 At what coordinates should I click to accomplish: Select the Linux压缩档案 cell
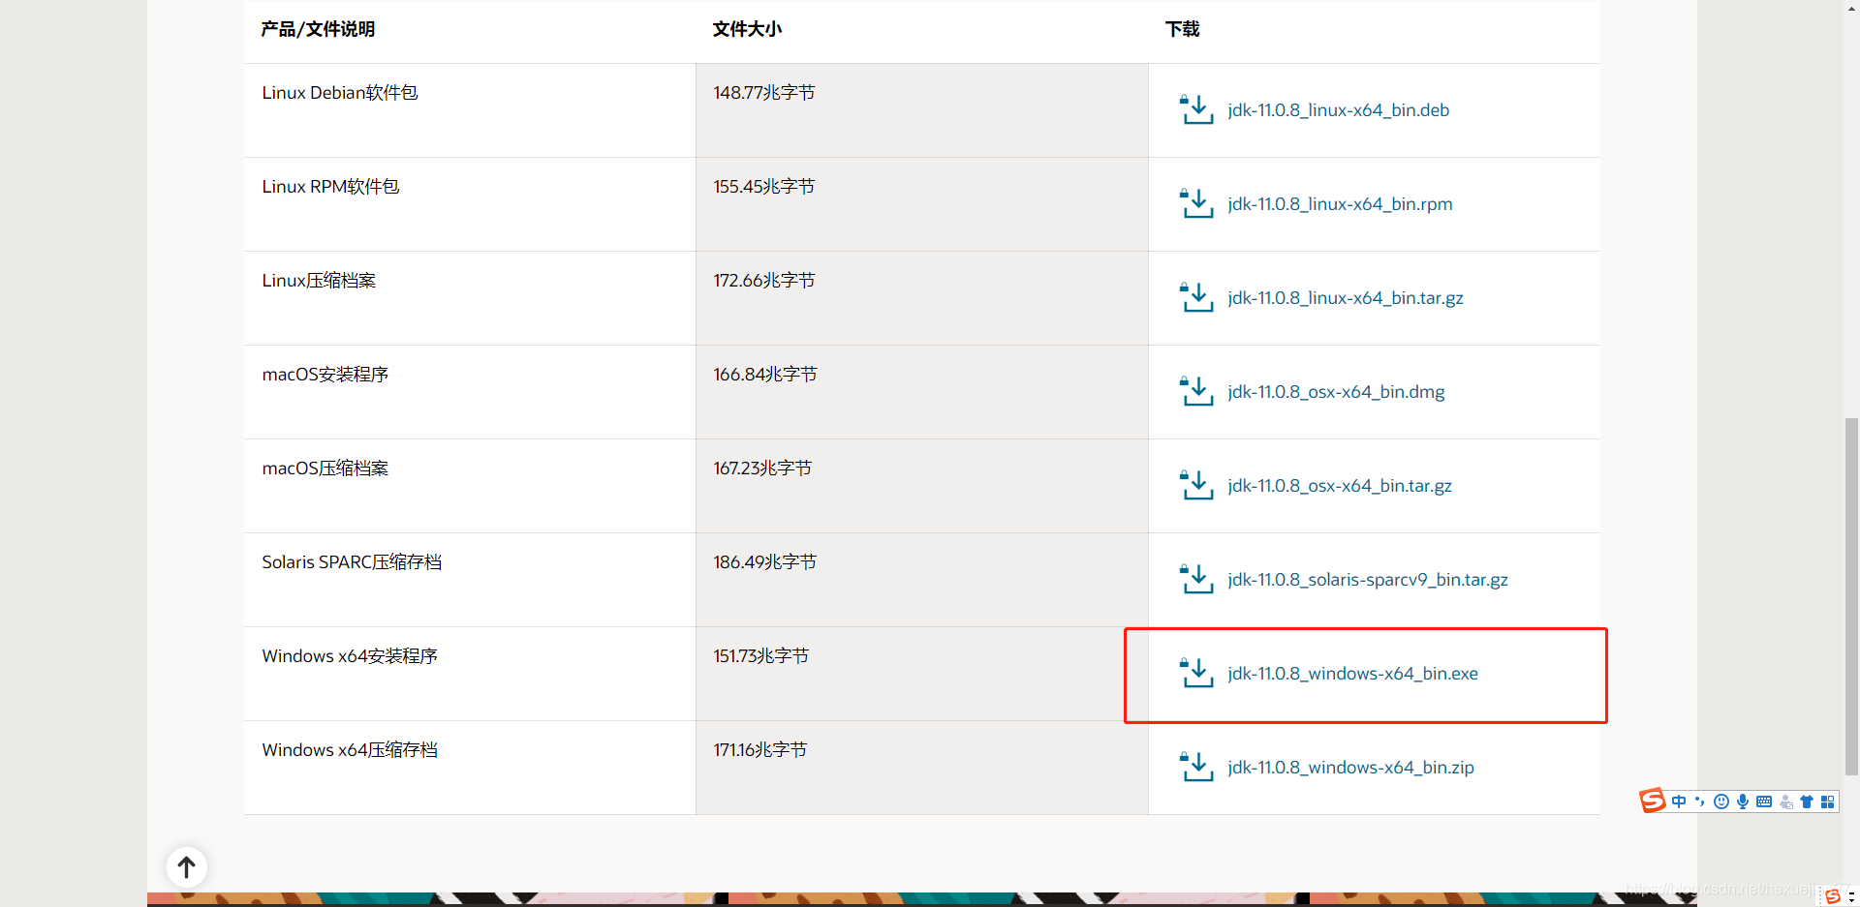point(470,298)
